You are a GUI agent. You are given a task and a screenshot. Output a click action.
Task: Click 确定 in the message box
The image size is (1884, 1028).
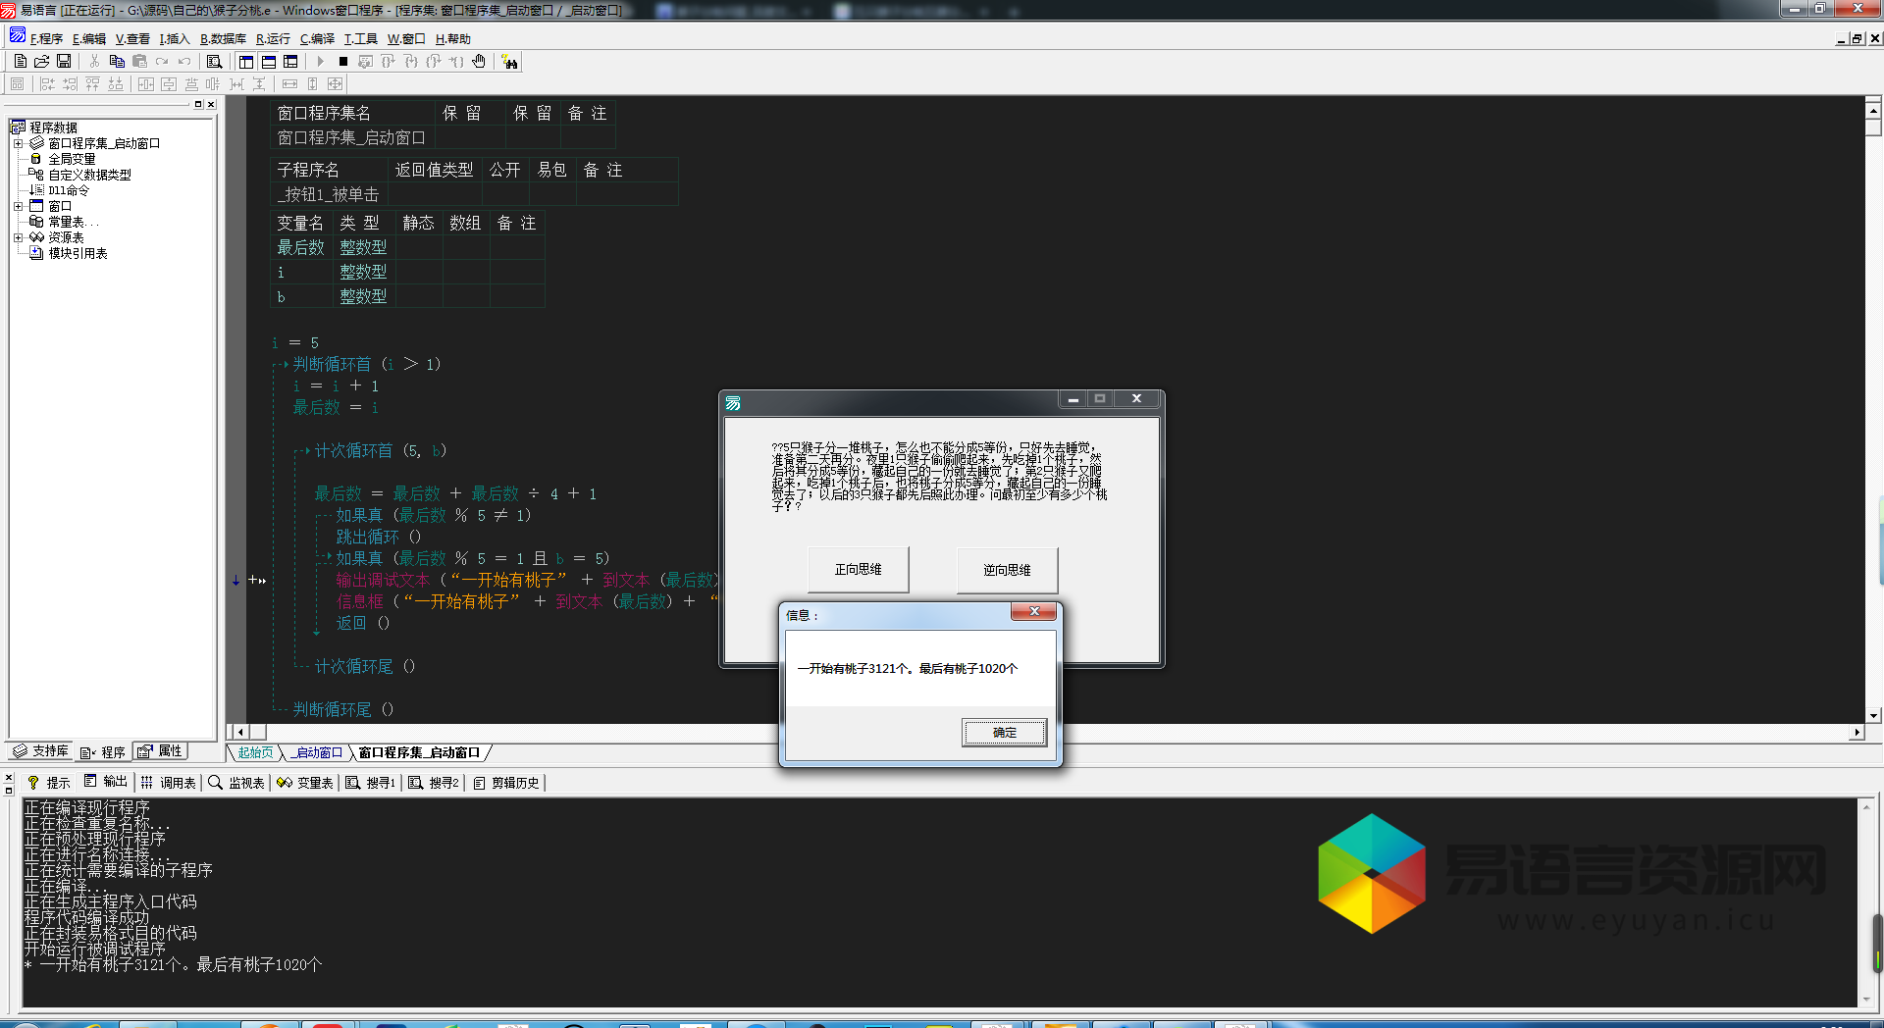(x=1004, y=733)
